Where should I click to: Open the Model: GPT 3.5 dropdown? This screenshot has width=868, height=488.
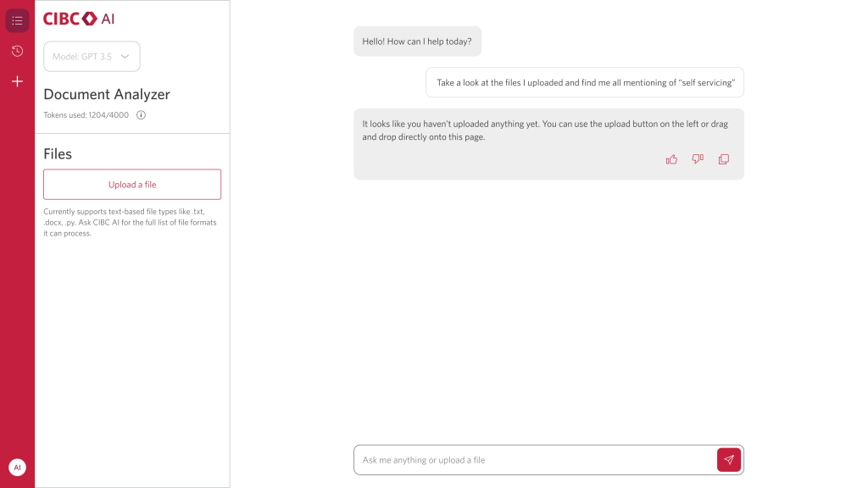tap(92, 57)
